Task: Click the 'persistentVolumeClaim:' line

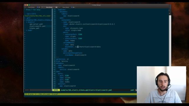Action: coord(73,53)
